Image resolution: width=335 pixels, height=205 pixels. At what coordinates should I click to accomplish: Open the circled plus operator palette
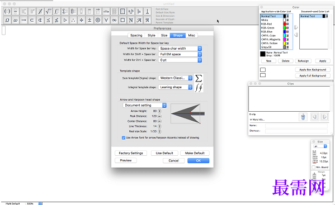(98, 20)
